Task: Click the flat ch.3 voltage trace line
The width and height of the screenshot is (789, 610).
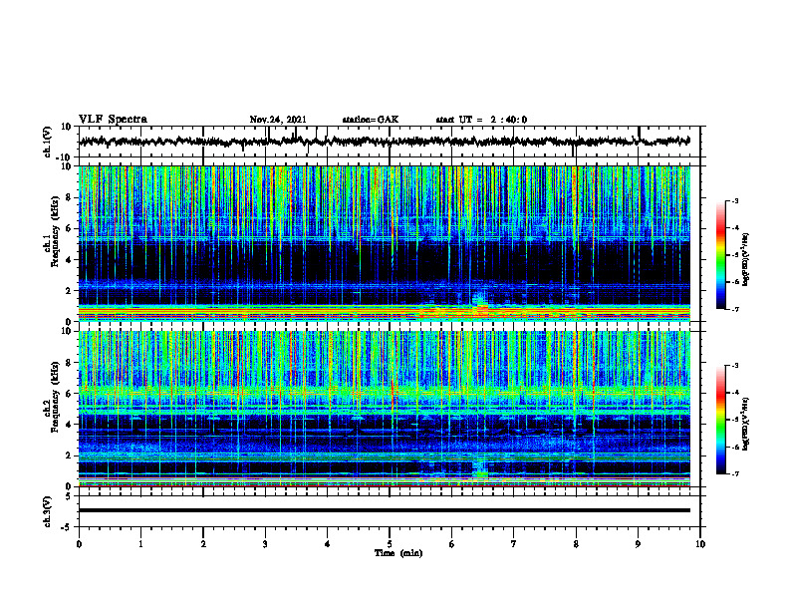Action: click(x=384, y=510)
